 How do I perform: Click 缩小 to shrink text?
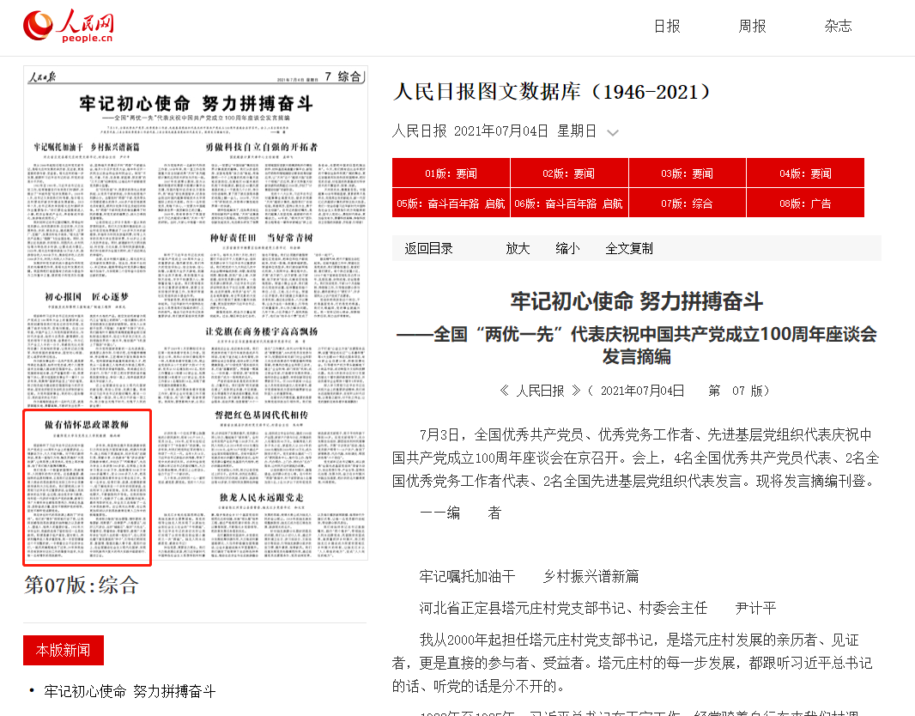[567, 249]
